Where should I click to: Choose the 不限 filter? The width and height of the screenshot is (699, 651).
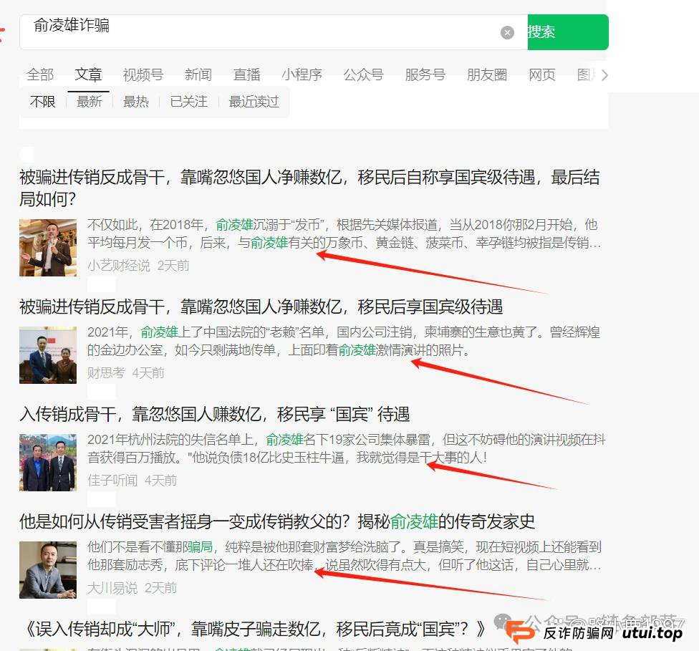point(43,102)
